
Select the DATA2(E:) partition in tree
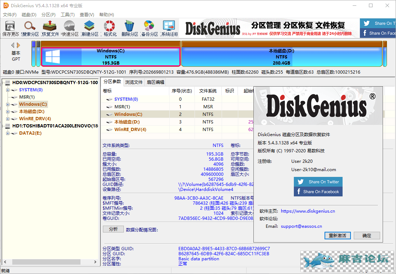30,133
